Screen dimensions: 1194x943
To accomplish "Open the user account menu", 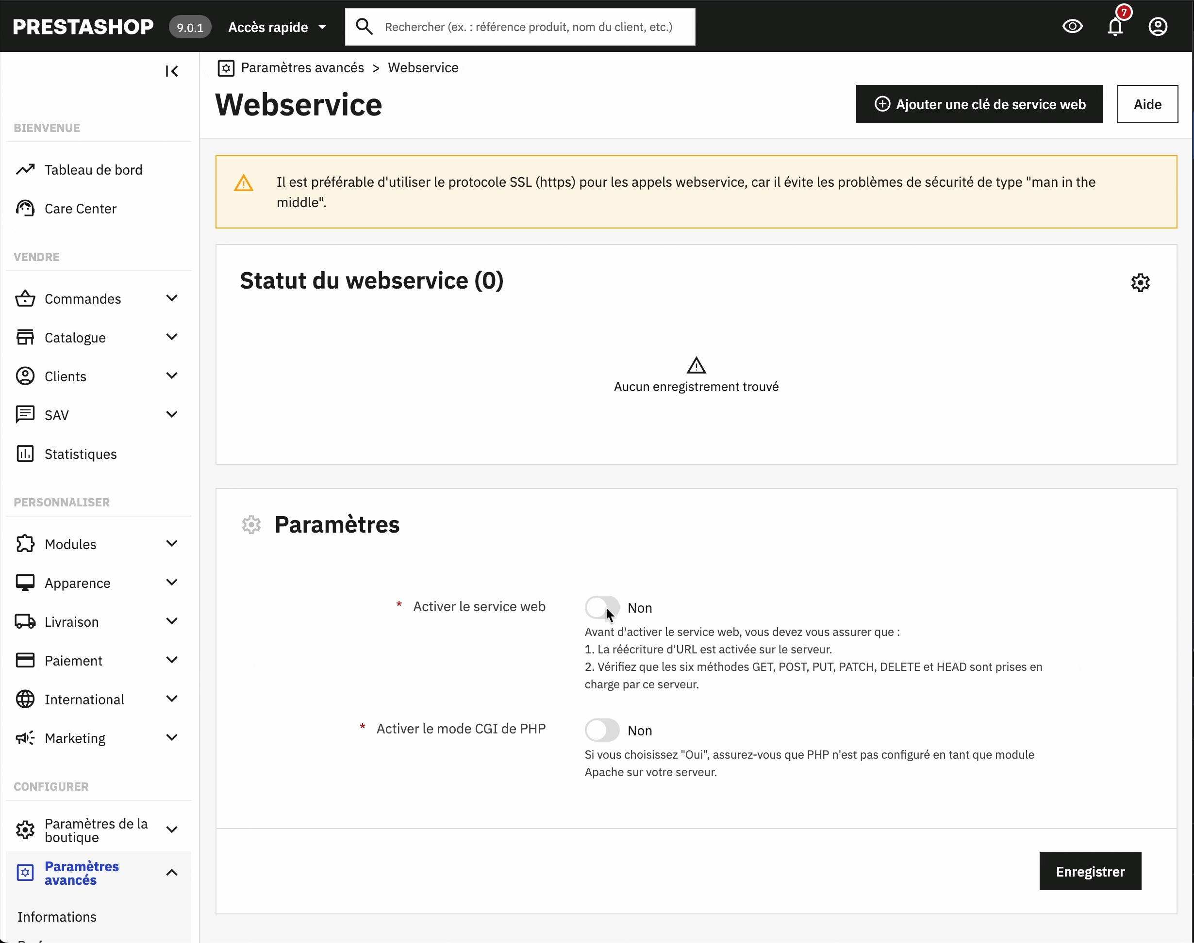I will click(x=1158, y=26).
